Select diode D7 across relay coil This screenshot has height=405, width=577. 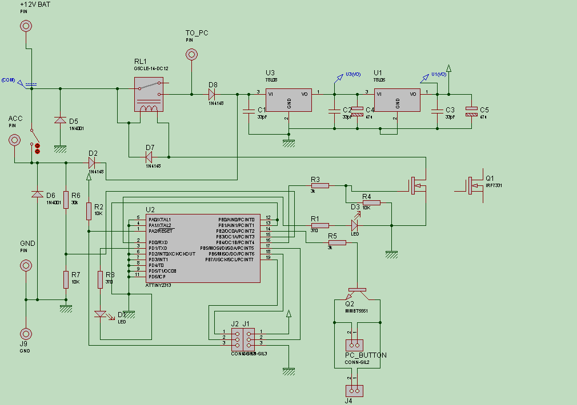pyautogui.click(x=149, y=157)
